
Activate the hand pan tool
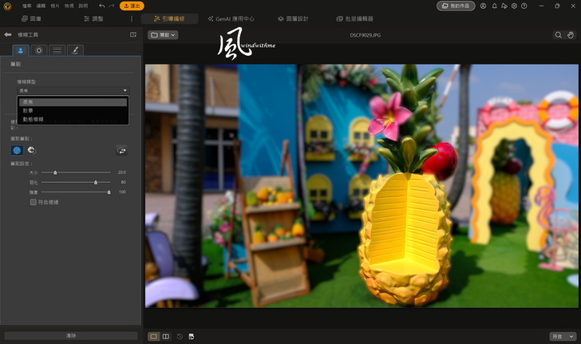pos(571,35)
